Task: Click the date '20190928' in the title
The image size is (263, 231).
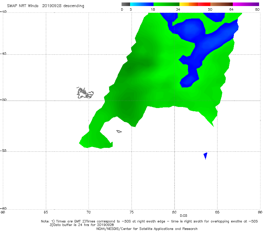Action: [52, 6]
